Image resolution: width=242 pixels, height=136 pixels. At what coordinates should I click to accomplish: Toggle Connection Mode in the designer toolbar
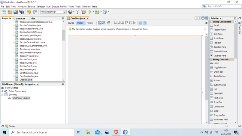pos(104,23)
